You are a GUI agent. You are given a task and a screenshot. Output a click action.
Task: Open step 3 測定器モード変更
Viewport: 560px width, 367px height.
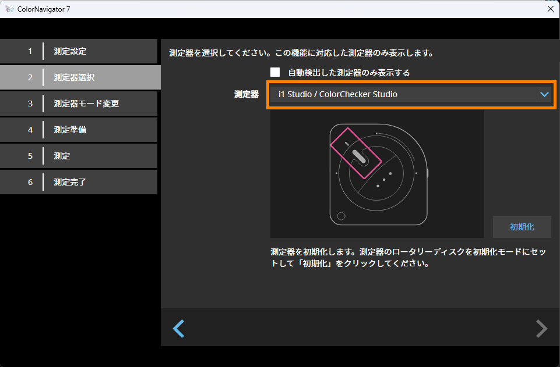[79, 104]
